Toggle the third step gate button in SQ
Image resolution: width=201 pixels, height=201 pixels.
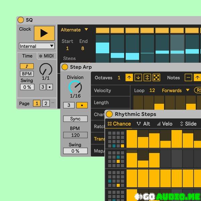tap(132, 30)
